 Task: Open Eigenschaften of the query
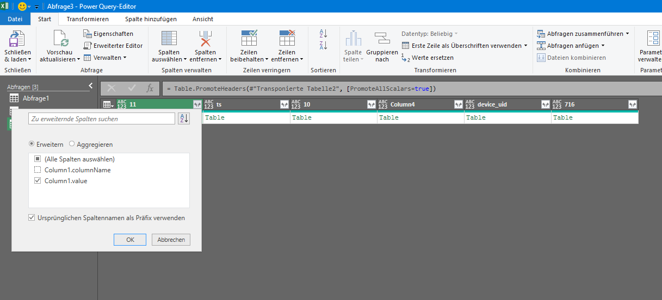point(108,34)
